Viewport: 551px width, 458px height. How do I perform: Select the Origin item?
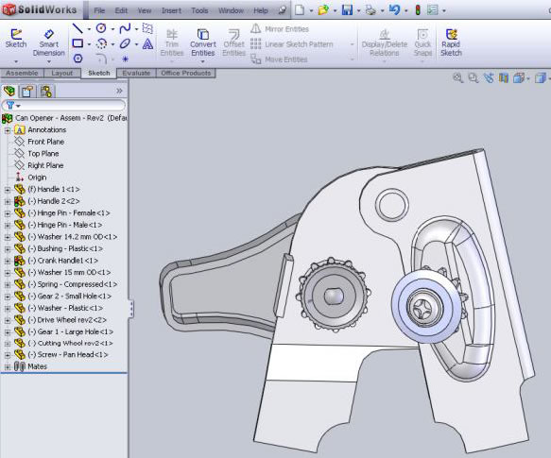click(31, 178)
